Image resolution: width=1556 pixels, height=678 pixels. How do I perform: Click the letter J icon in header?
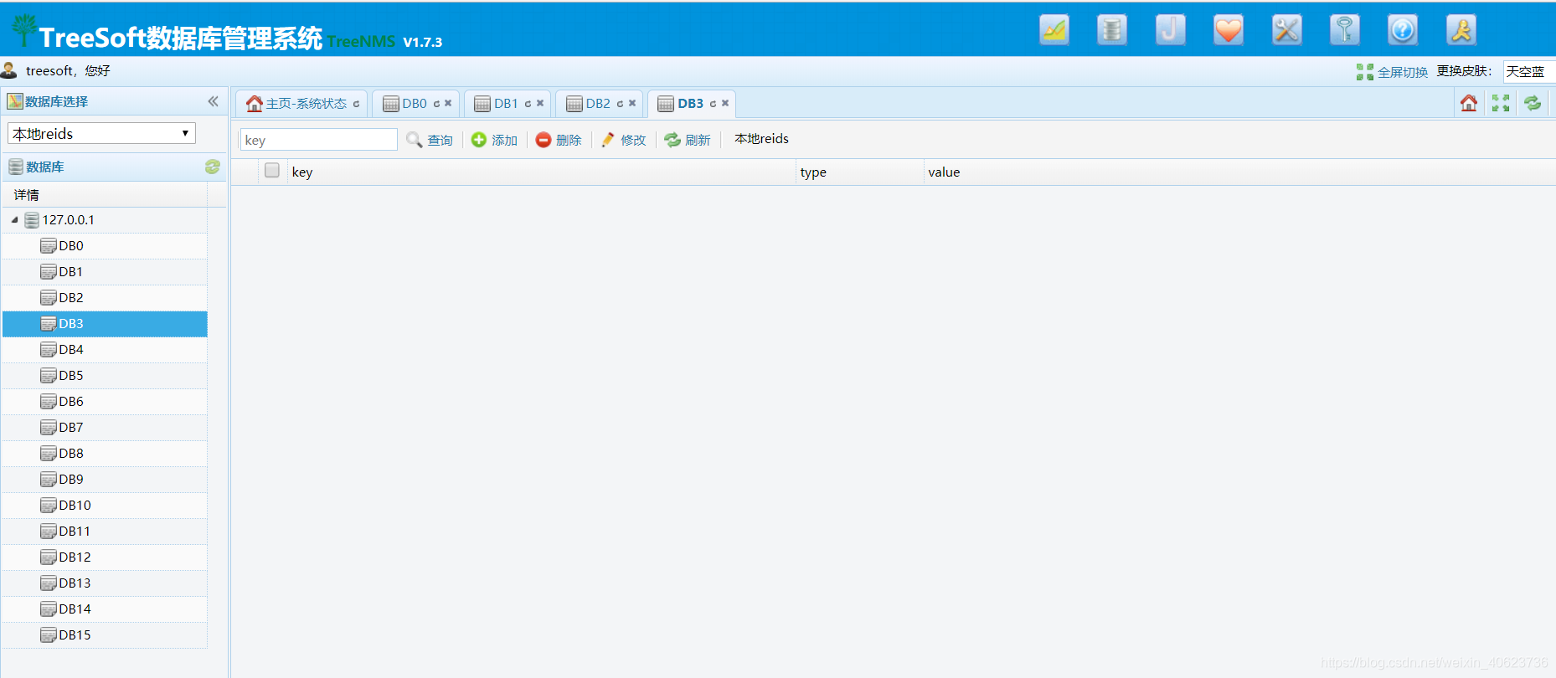pyautogui.click(x=1170, y=30)
